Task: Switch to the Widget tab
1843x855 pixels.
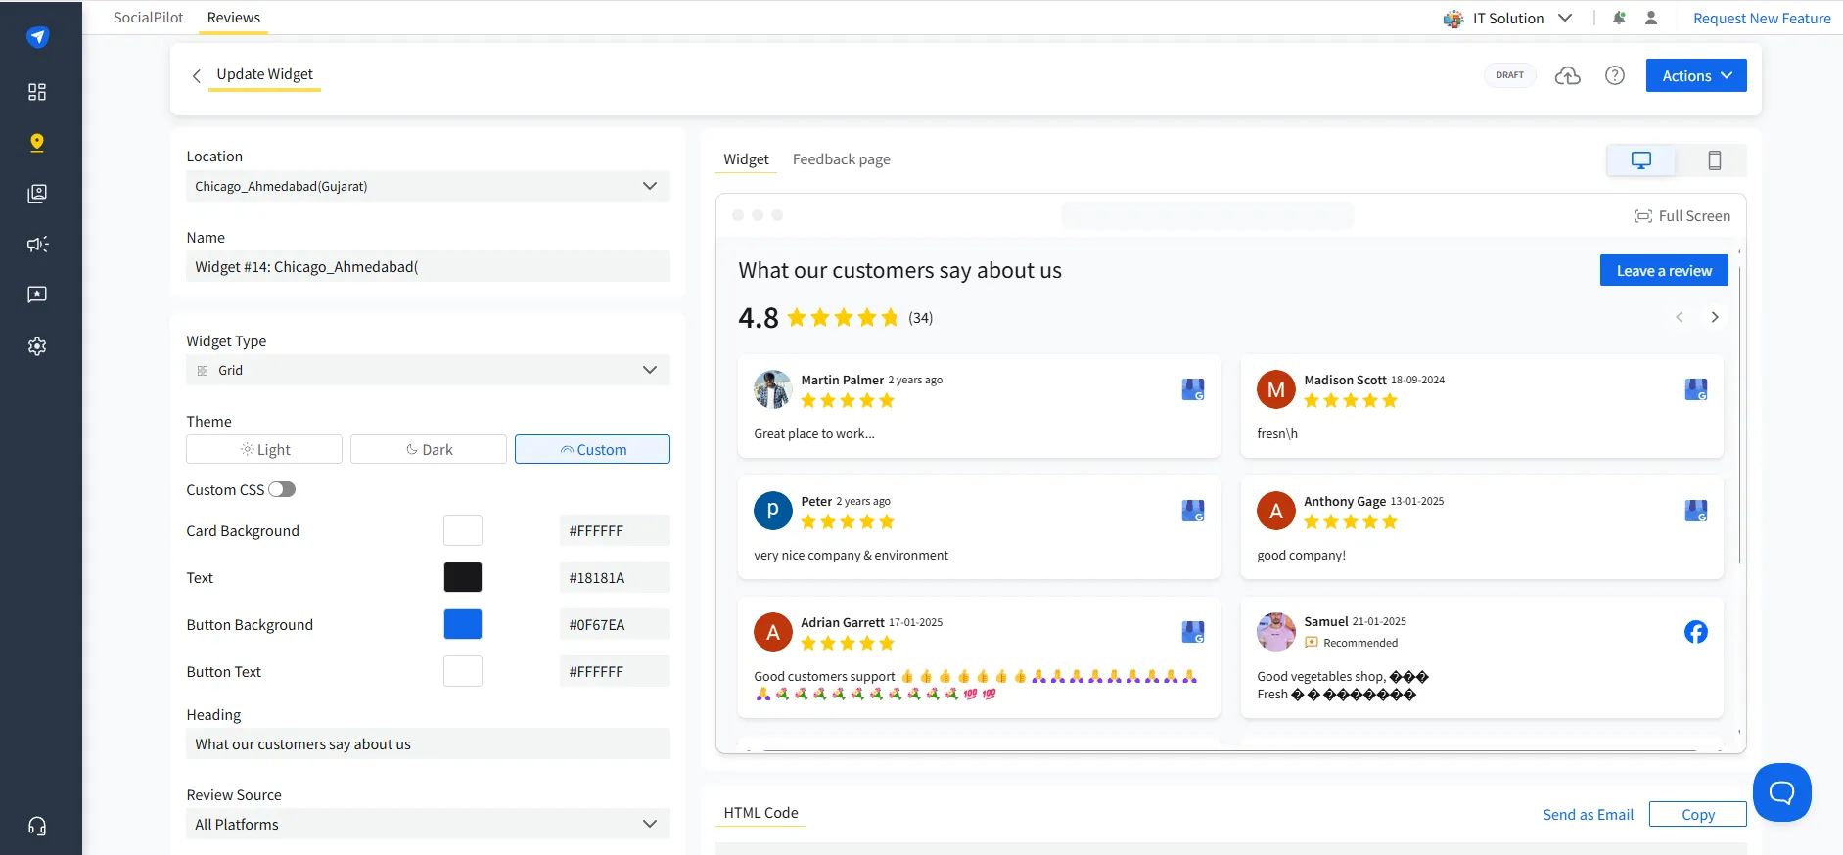Action: click(746, 159)
